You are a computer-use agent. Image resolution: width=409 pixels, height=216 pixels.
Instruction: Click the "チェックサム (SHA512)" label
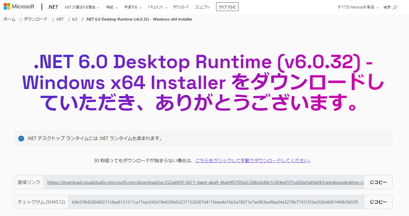[41, 202]
